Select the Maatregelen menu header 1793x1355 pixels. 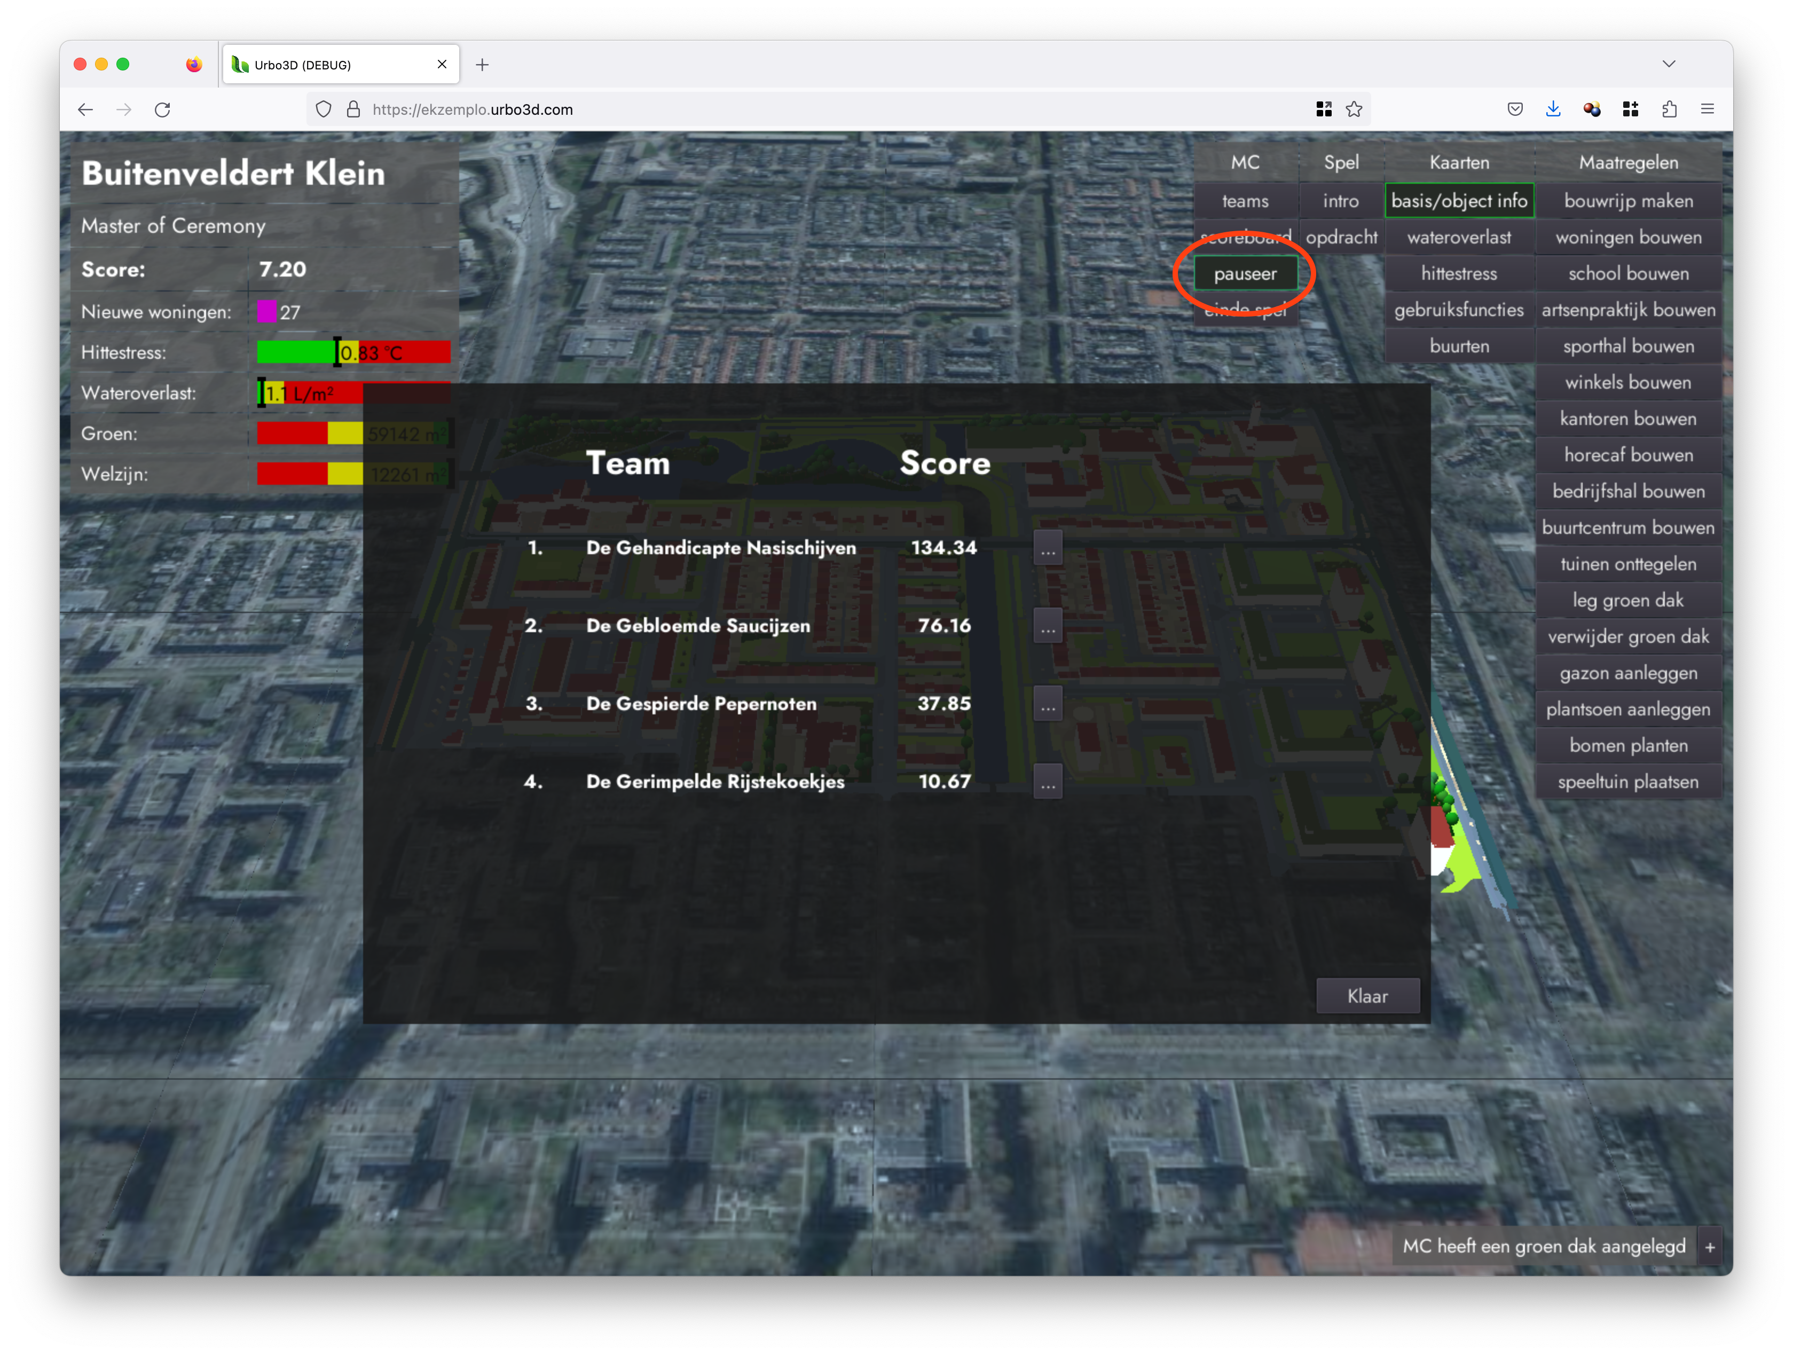coord(1629,163)
